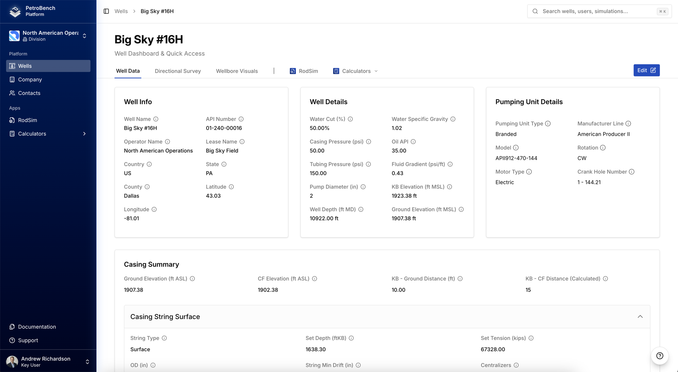Show info for Fluid Gradient (psi/ft)
This screenshot has width=678, height=372.
coord(450,164)
